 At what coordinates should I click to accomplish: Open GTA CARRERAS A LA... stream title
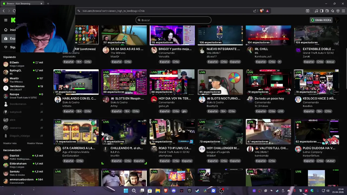(x=79, y=148)
